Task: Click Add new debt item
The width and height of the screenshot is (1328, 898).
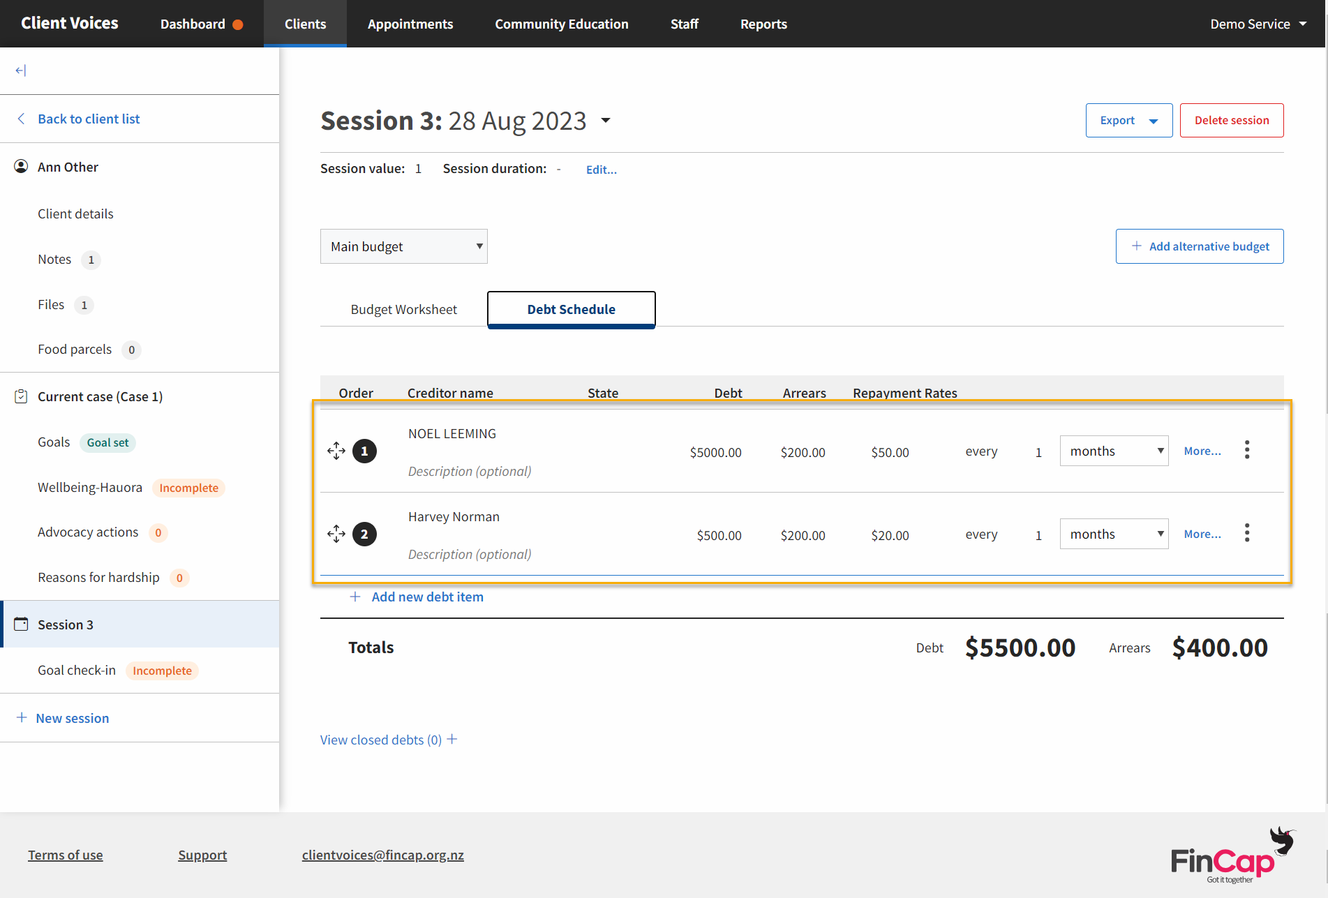Action: 427,597
